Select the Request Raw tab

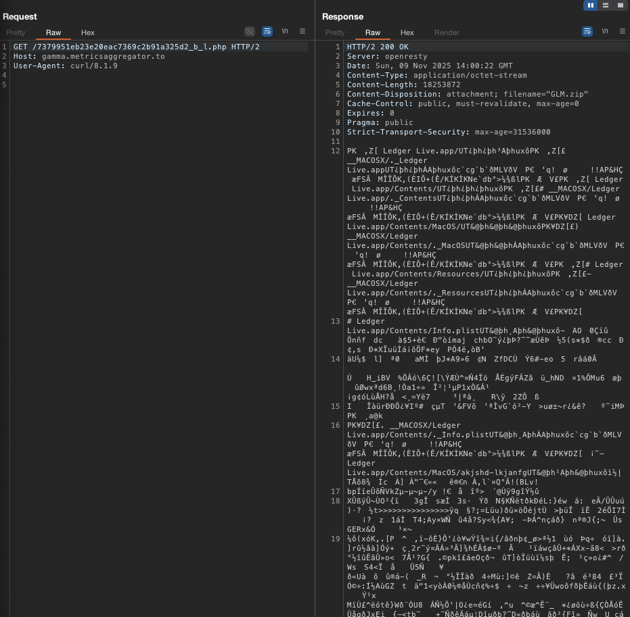tap(53, 32)
